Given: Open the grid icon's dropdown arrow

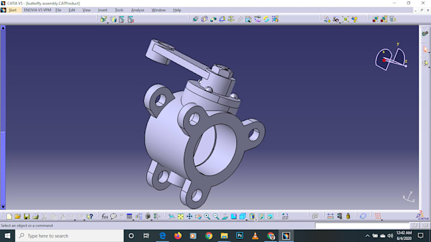Looking at the screenshot, I should 382,220.
